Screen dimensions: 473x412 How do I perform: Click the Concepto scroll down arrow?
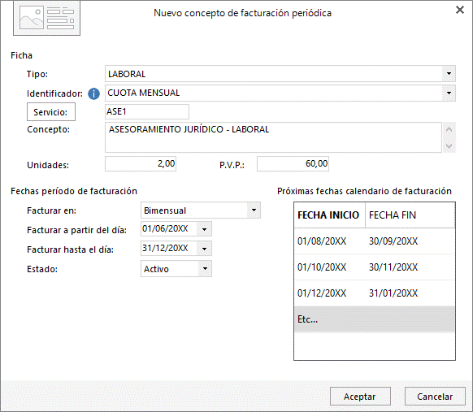pos(449,145)
